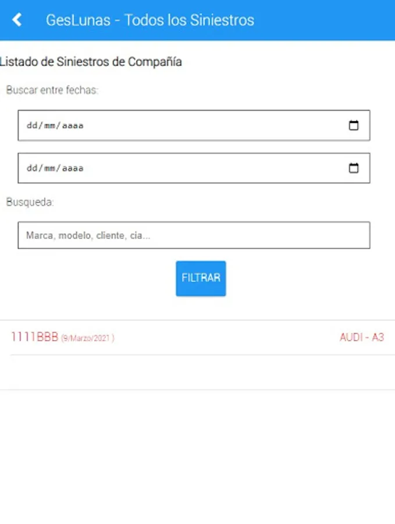Select the dd day segment in first date
This screenshot has width=395, height=524.
[x=32, y=125]
